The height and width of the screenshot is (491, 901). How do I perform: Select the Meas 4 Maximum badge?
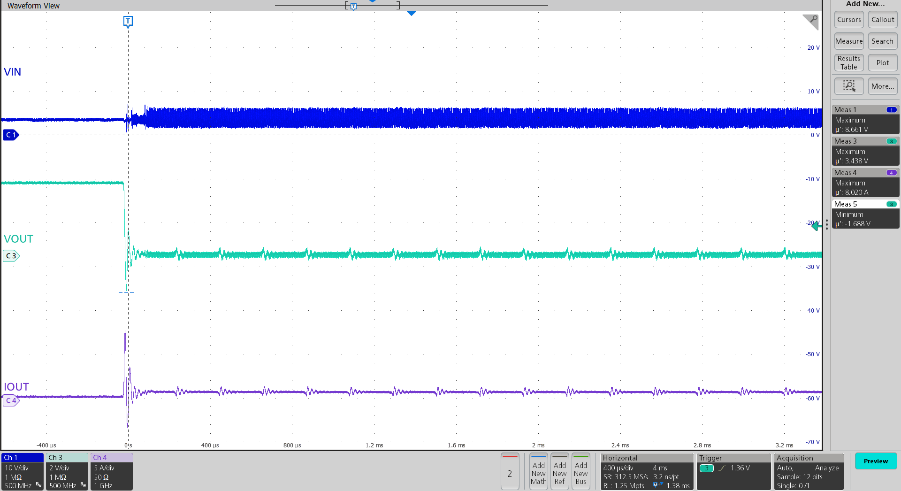point(865,183)
